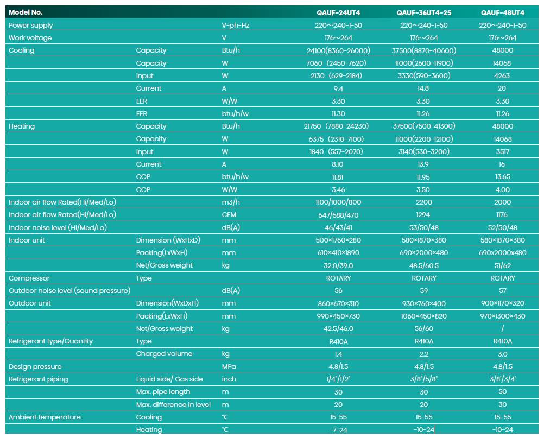Select the QAUF-36UT4-25 model header
Image resolution: width=544 pixels, height=439 pixels.
tap(424, 13)
